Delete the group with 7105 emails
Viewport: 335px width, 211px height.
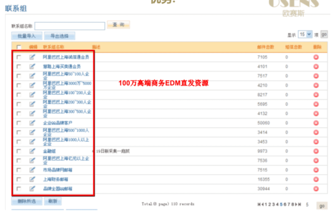pyautogui.click(x=316, y=57)
